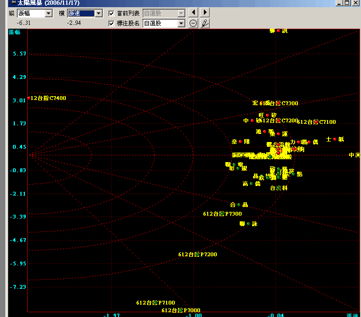The height and width of the screenshot is (317, 361).
Task: Click the right arrow next button
Action: tap(205, 13)
